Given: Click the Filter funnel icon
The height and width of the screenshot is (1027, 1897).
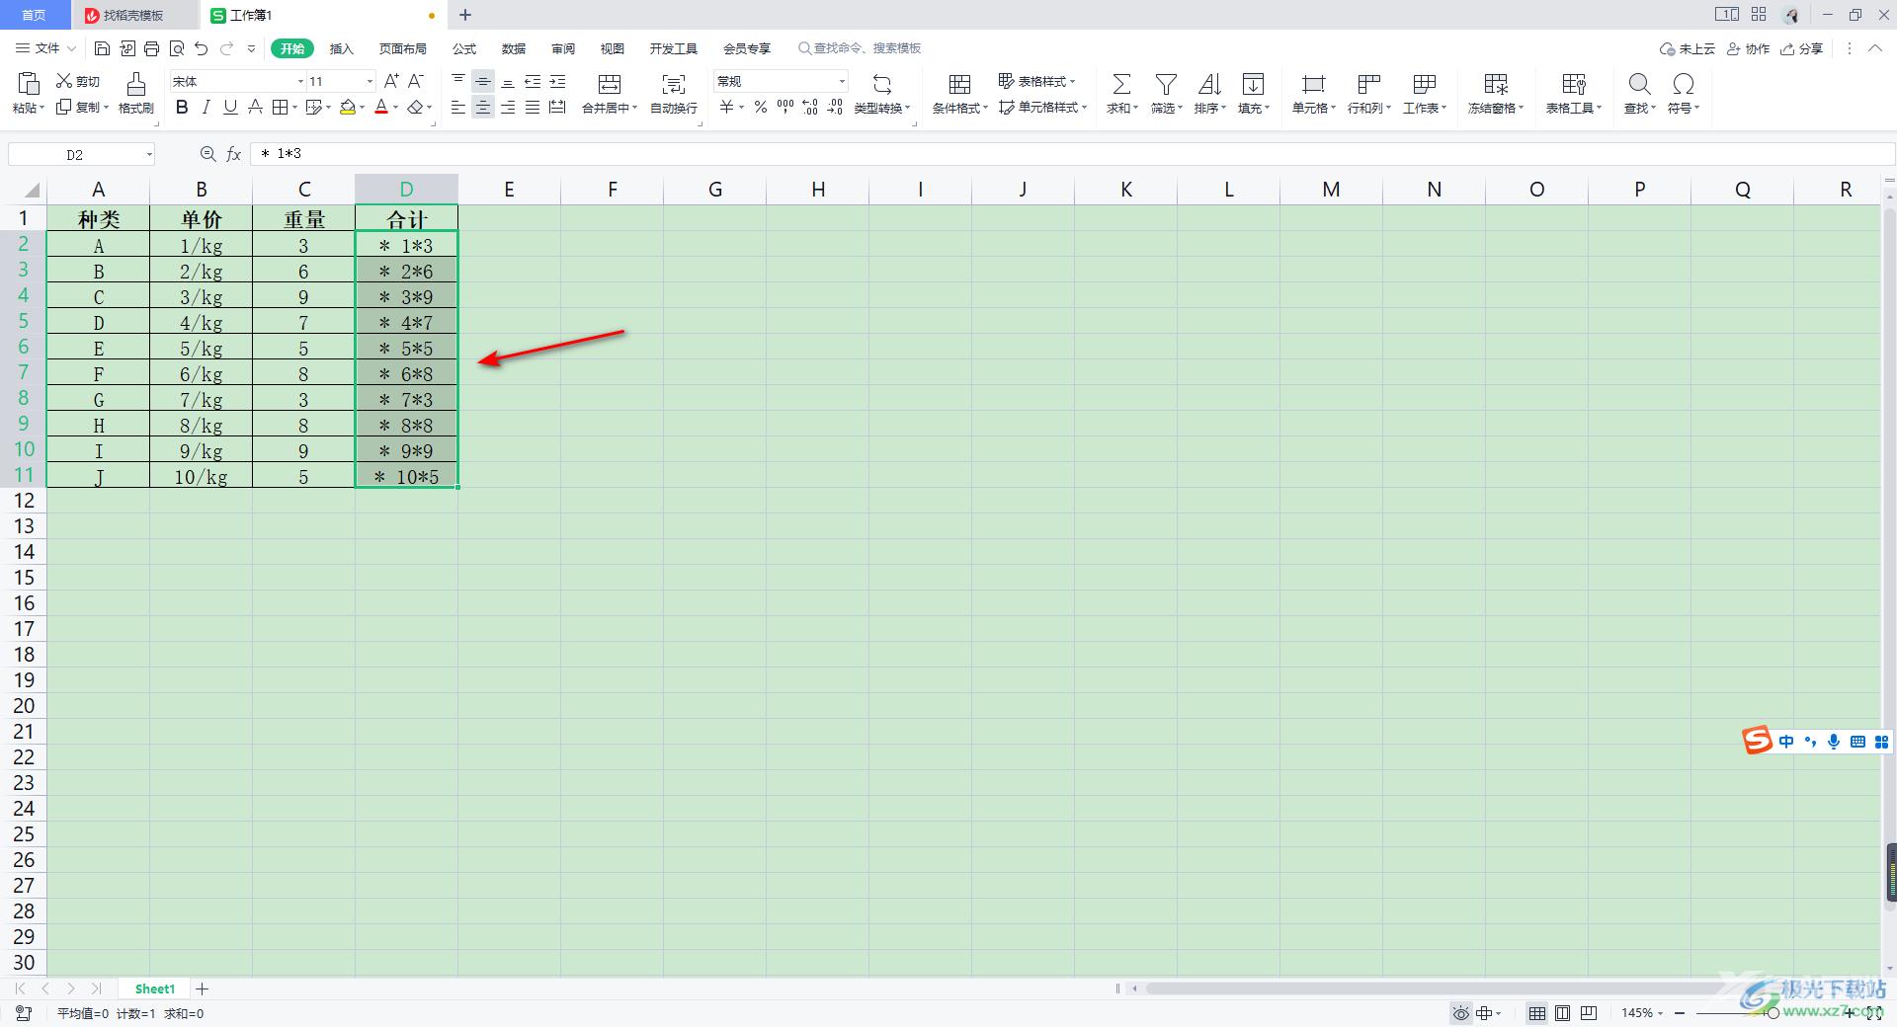Looking at the screenshot, I should pos(1166,84).
